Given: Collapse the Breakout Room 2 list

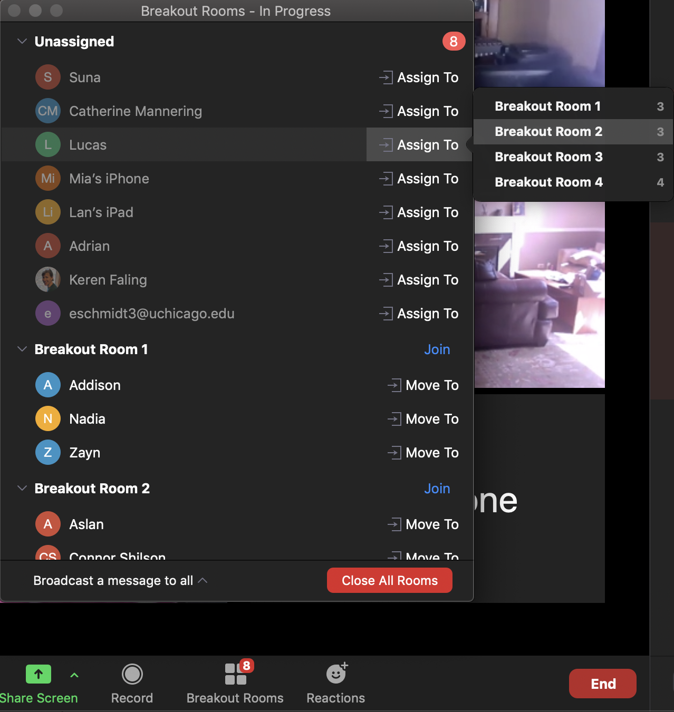Looking at the screenshot, I should [x=22, y=489].
